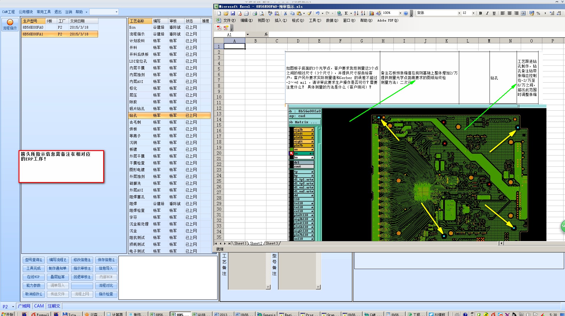This screenshot has height=316, width=565.
Task: Merge and center the selected cells
Action: (x=523, y=13)
